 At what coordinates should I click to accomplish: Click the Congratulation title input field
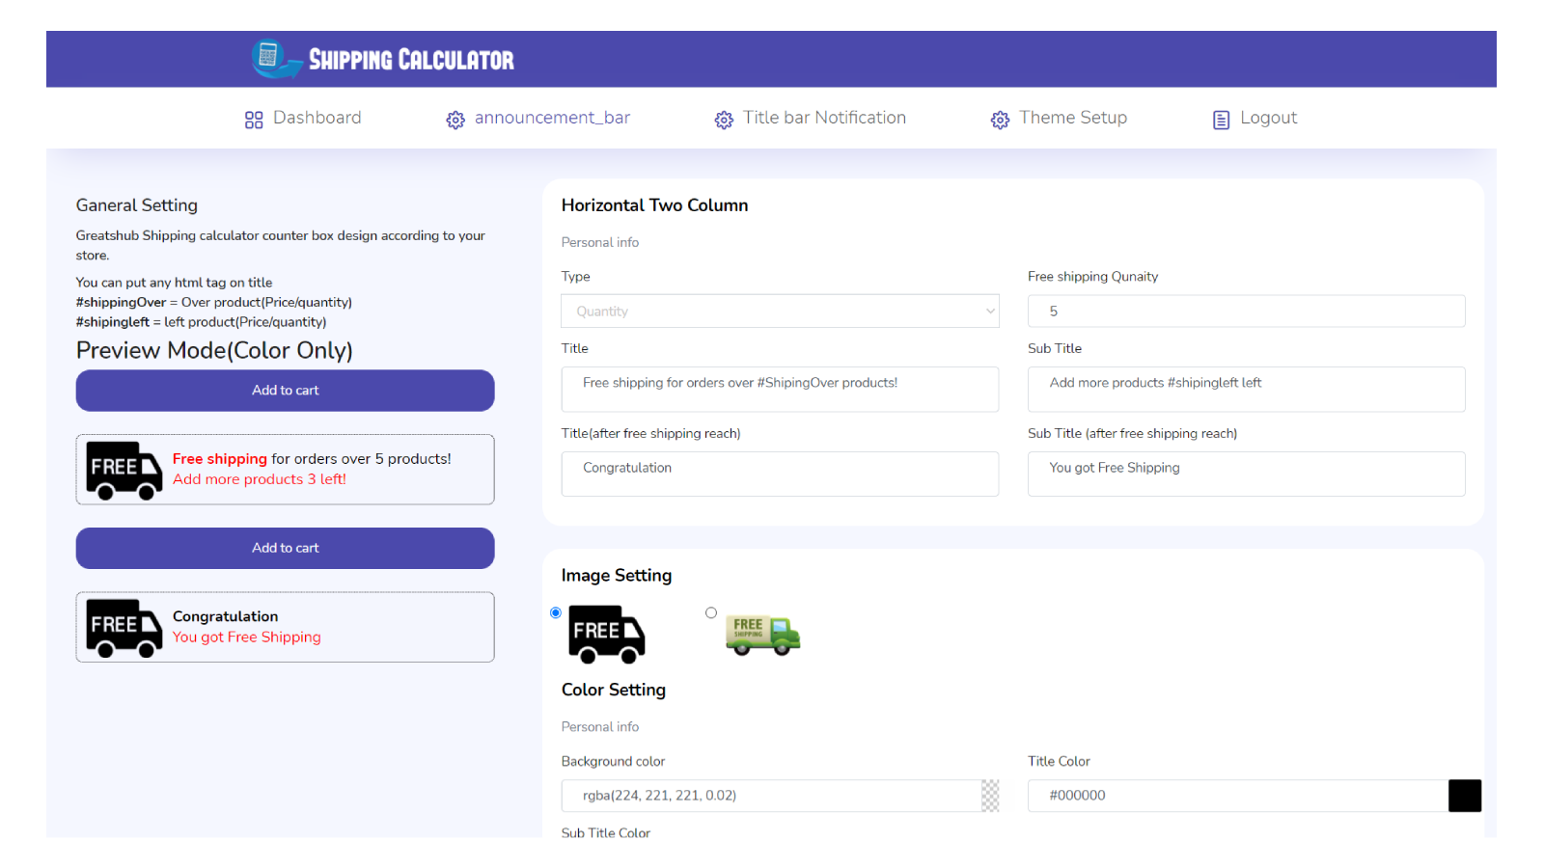point(780,475)
